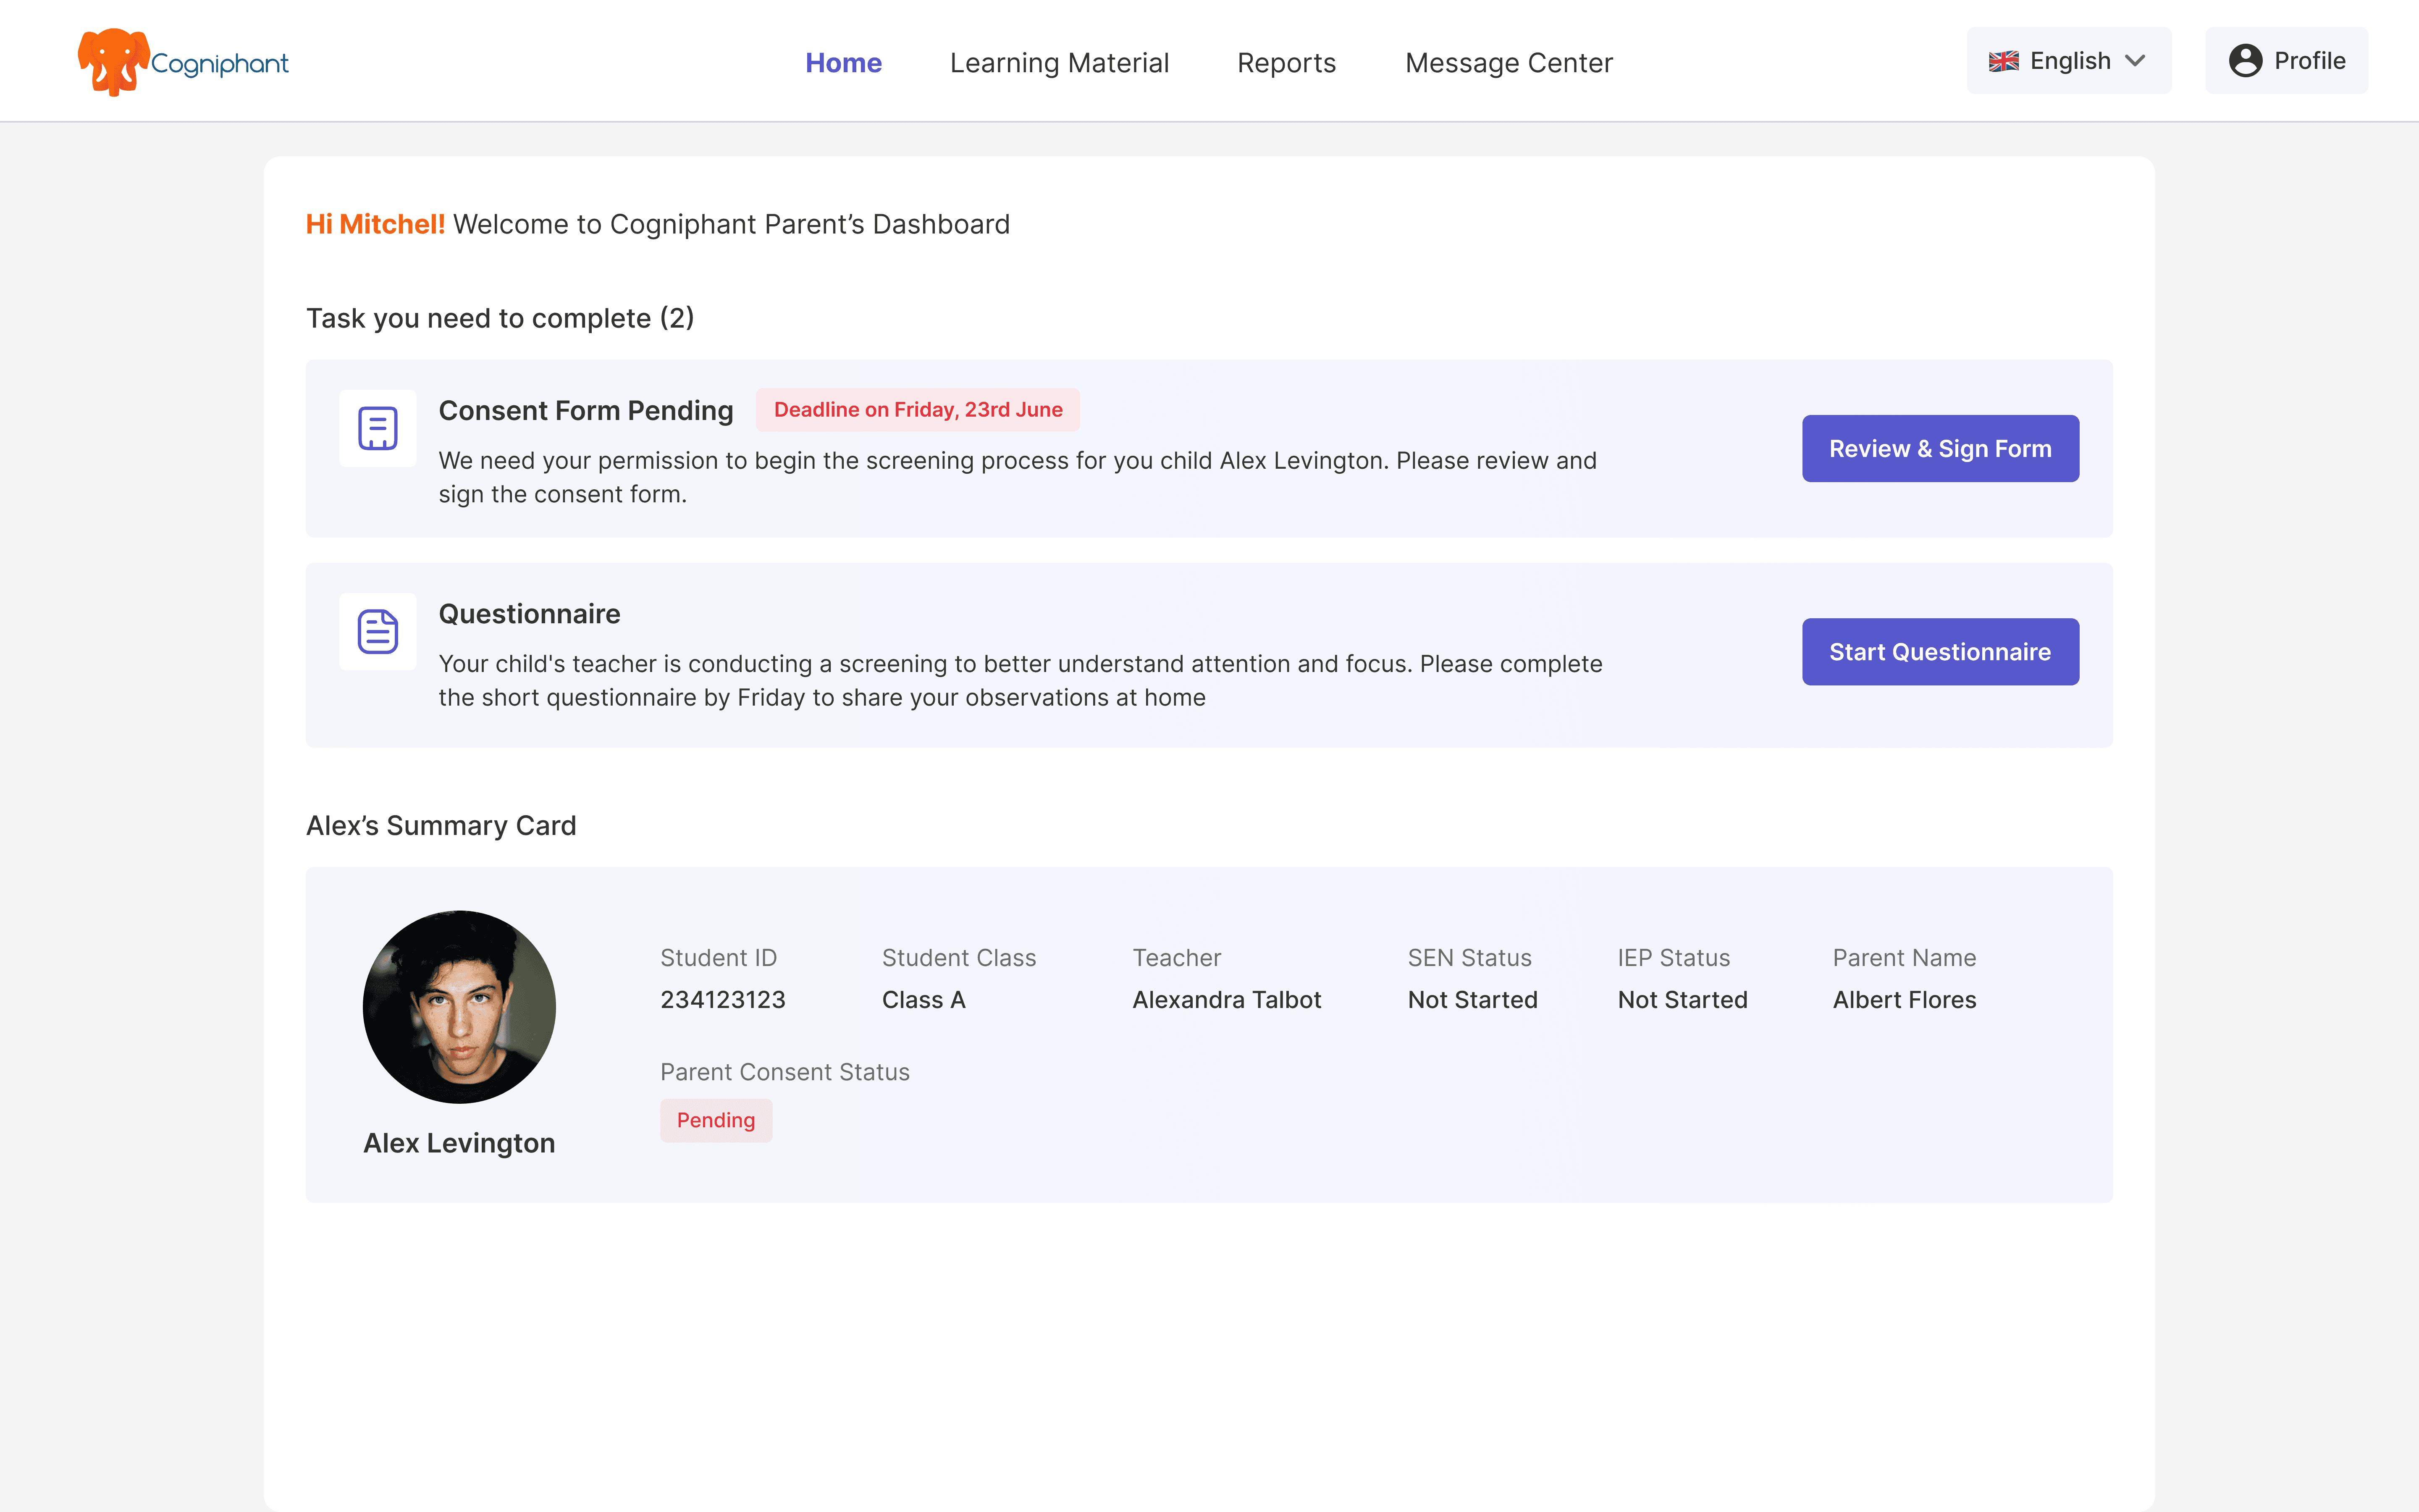Screen dimensions: 2419x1512
Task: Click the Deadline on Friday badge
Action: tap(917, 410)
